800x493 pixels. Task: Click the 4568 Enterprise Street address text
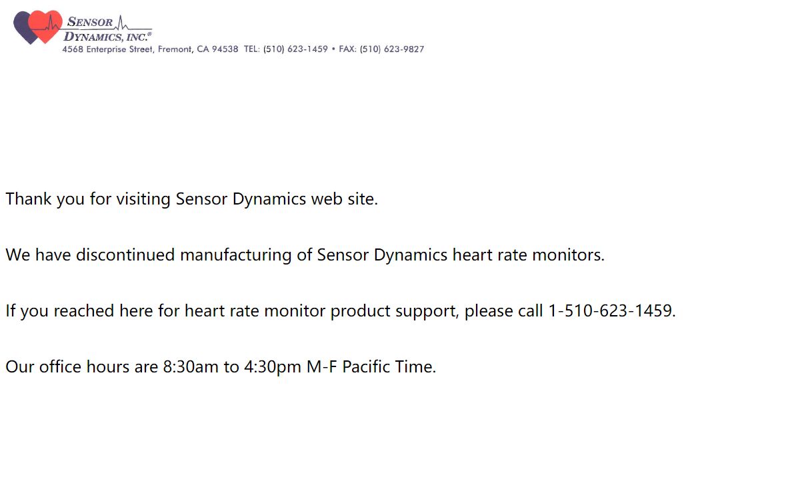tap(107, 49)
